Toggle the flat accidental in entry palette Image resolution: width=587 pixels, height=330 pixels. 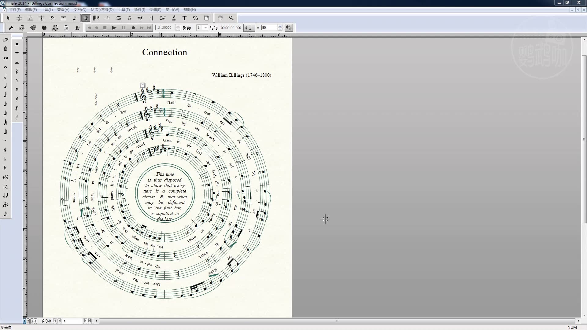(5, 159)
